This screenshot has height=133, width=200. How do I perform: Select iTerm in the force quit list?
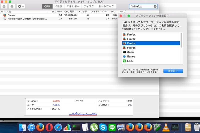(151, 52)
